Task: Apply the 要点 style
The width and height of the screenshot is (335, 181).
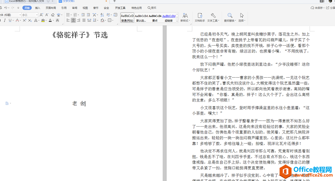Action: click(x=155, y=18)
